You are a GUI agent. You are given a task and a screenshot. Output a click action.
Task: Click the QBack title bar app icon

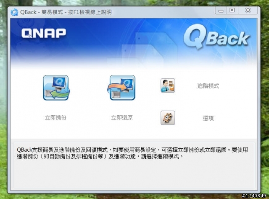(x=14, y=12)
